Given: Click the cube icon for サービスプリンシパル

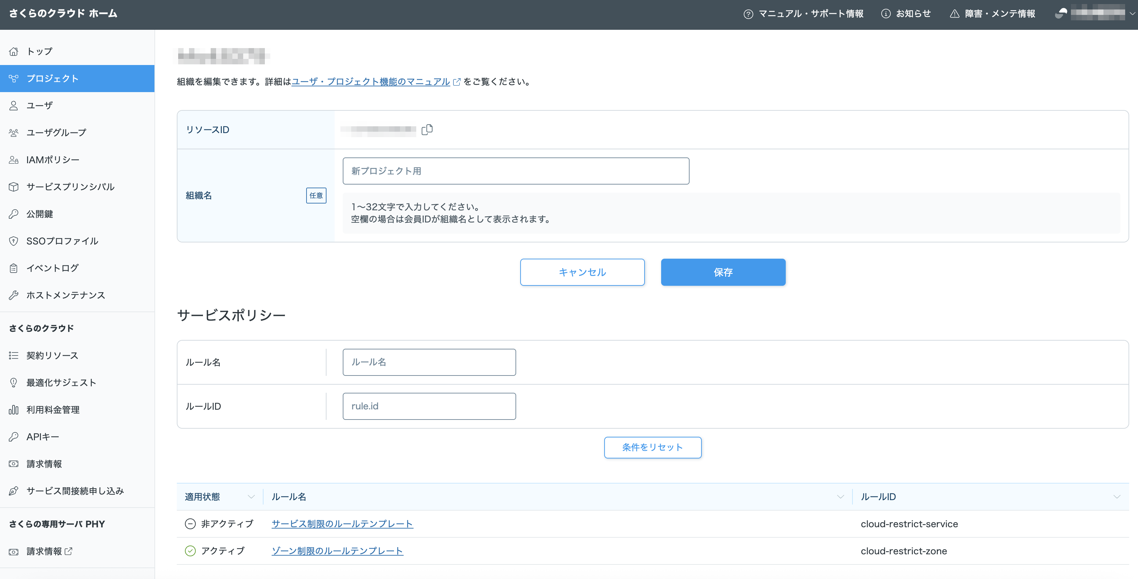Looking at the screenshot, I should coord(14,187).
